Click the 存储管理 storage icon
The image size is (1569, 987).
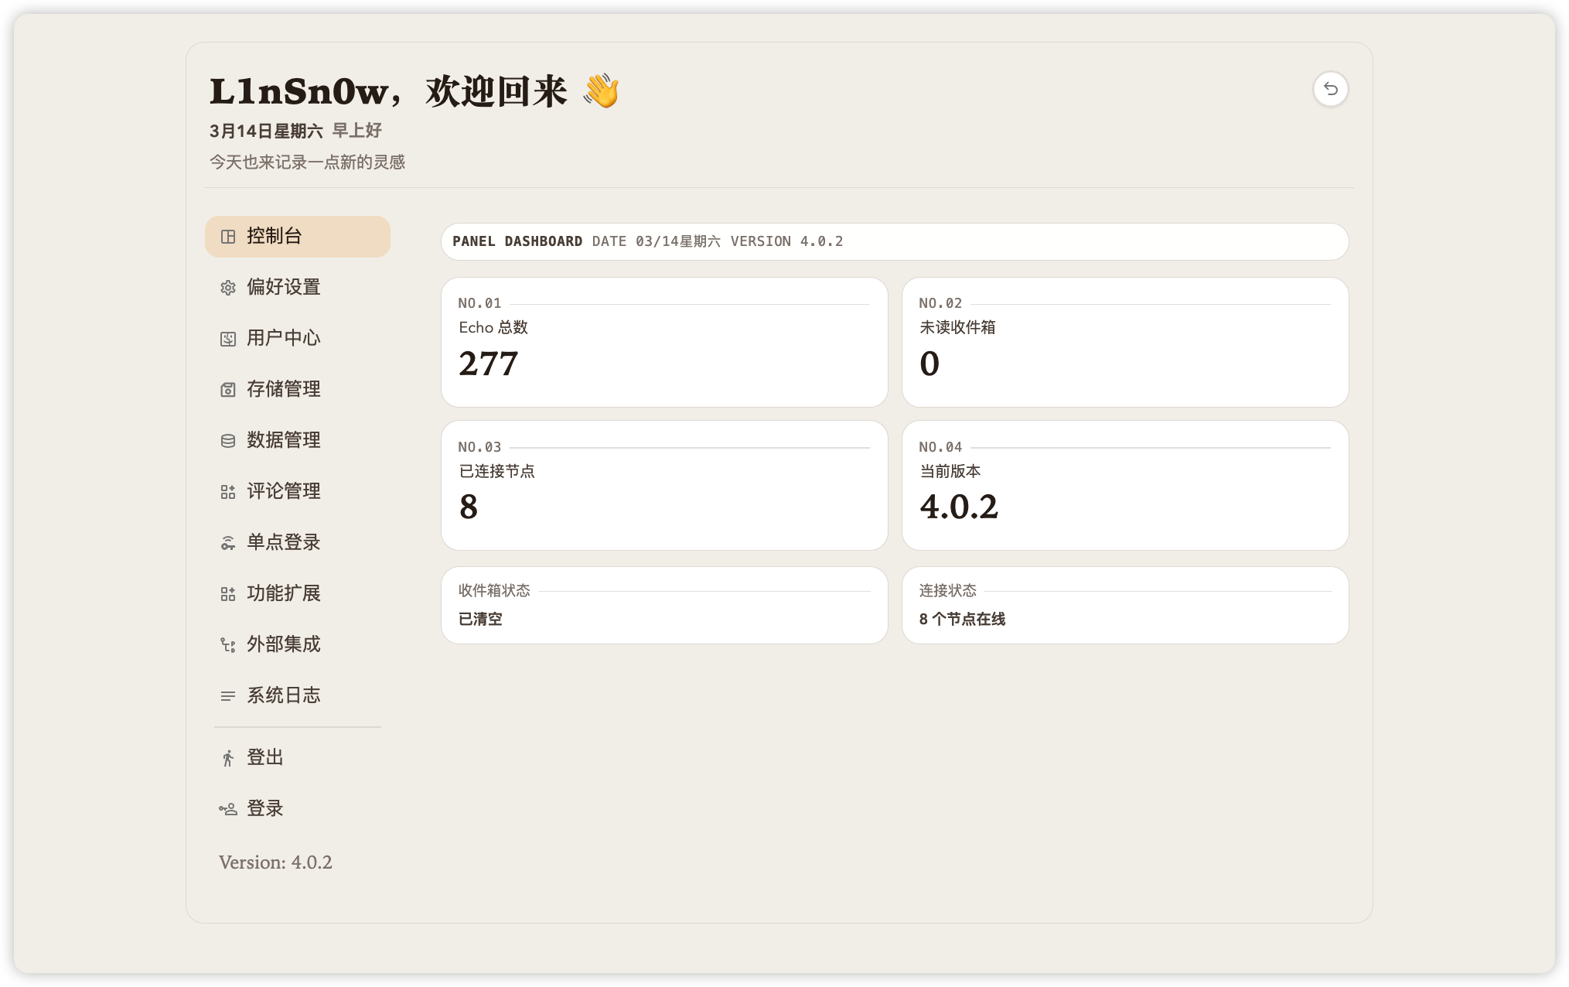tap(228, 390)
